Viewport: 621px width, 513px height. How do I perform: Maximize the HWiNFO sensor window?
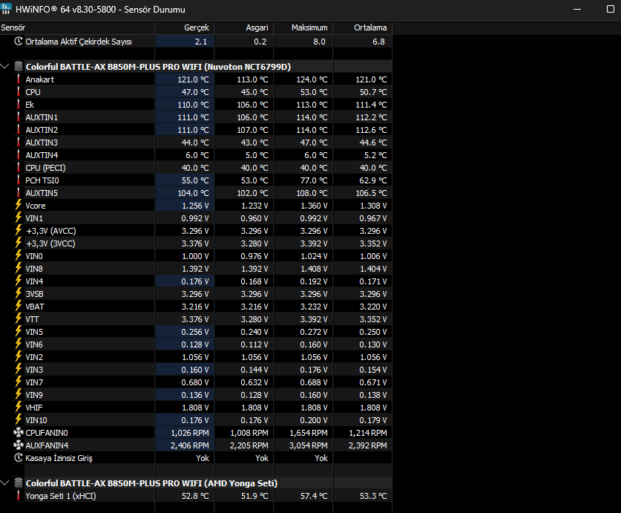[611, 9]
